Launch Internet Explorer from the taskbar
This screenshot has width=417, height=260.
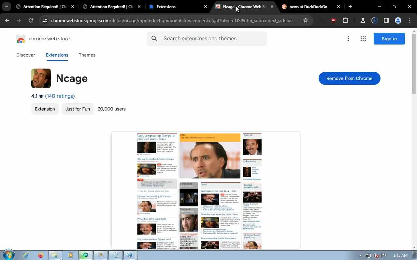[26, 255]
